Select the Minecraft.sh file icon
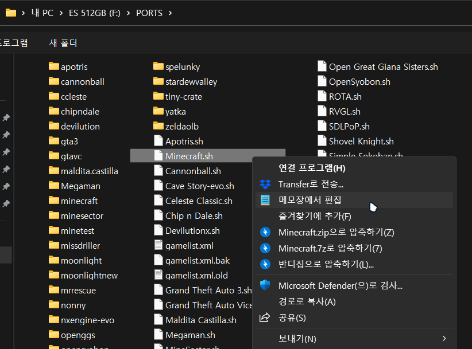 pyautogui.click(x=158, y=155)
